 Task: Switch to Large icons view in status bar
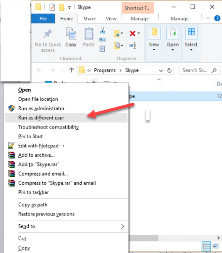(x=215, y=246)
